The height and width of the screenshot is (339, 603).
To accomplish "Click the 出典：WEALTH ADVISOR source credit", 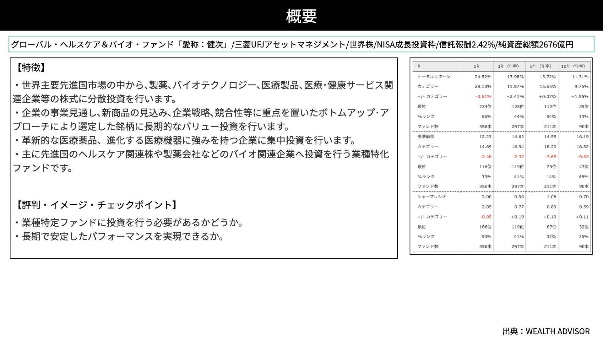I will 546,331.
